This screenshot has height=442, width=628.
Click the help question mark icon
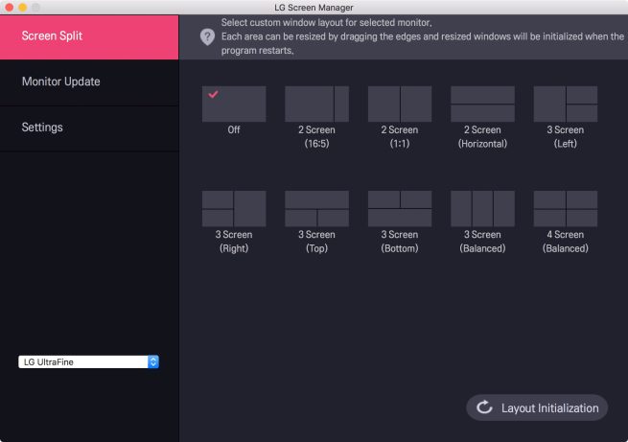207,36
